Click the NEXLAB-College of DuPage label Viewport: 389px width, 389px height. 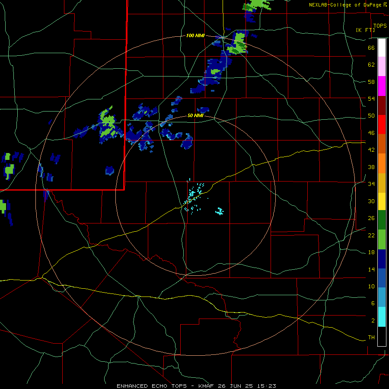tap(345, 5)
